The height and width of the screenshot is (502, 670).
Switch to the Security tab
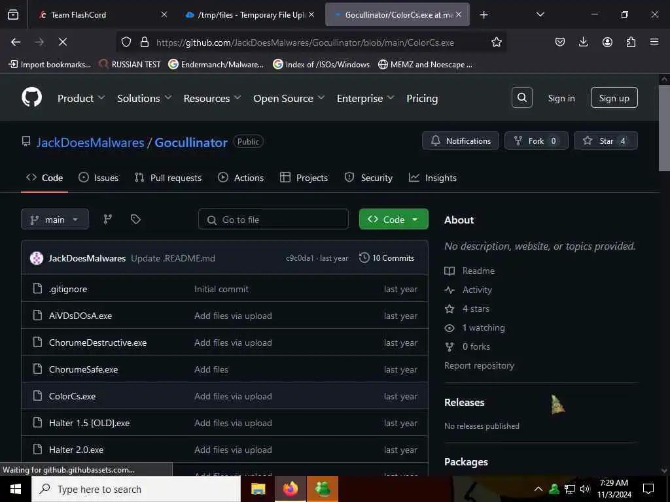pos(369,178)
